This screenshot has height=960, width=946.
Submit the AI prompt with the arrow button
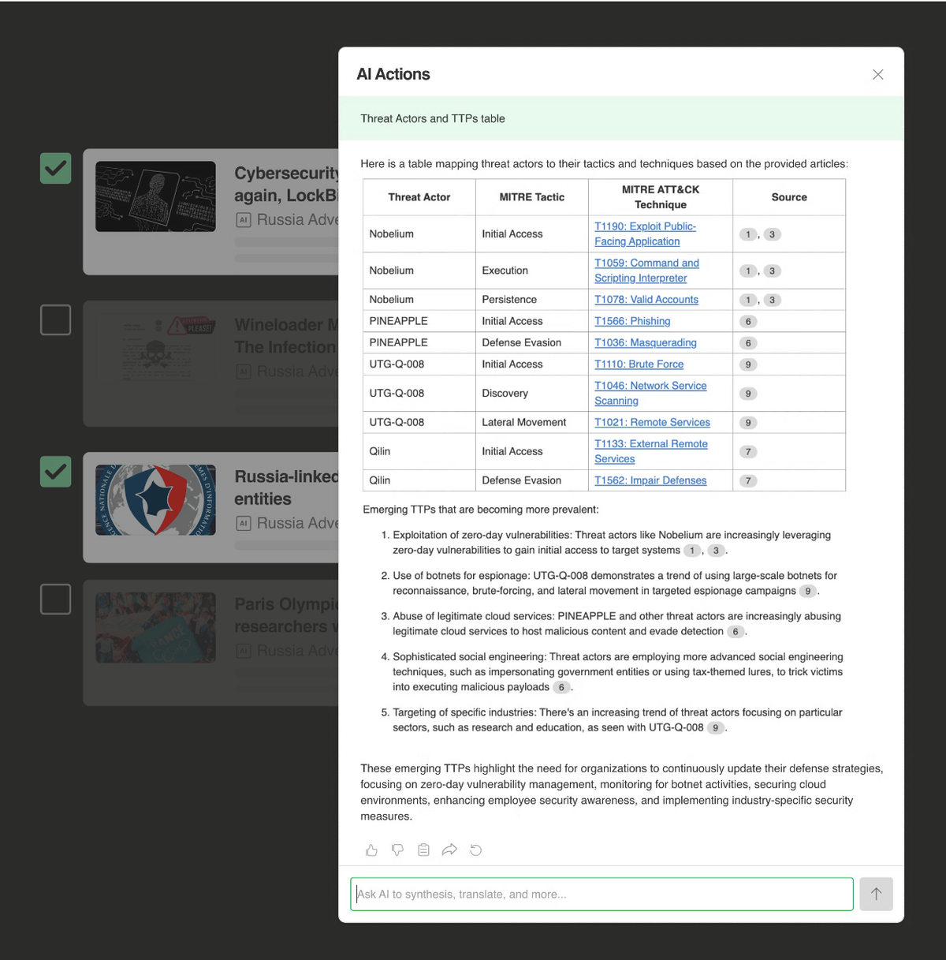coord(876,894)
